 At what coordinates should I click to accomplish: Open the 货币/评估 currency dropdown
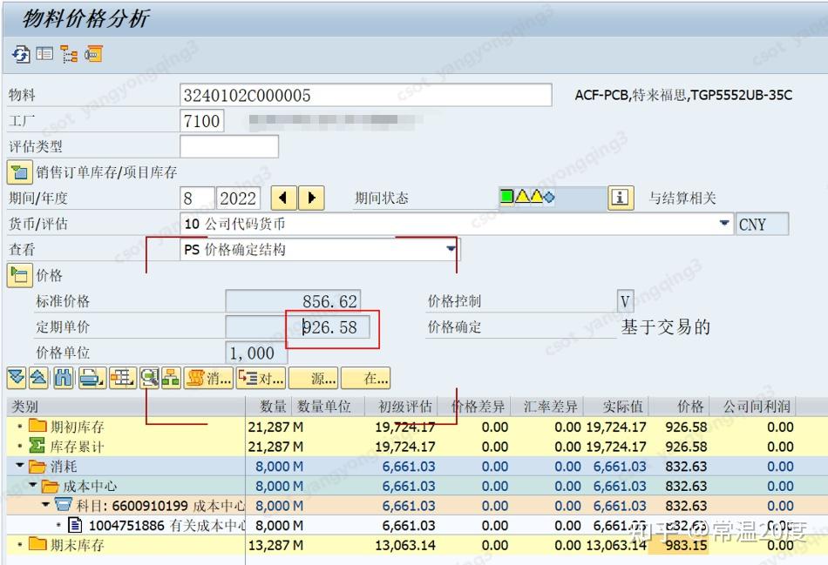(x=724, y=224)
